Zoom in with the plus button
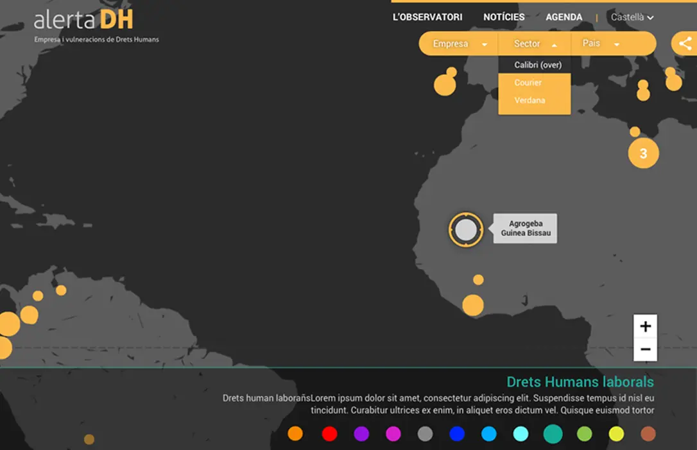 point(645,326)
